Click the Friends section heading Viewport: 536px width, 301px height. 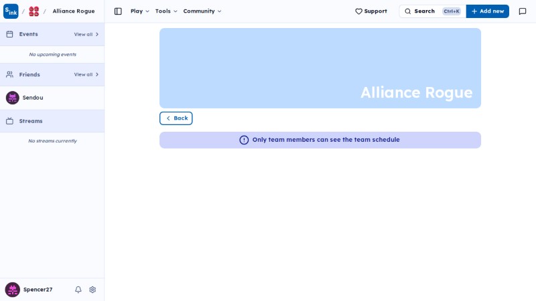click(29, 74)
